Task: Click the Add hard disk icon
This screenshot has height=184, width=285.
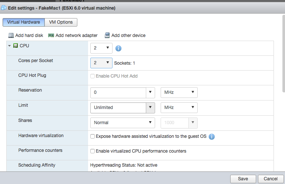Action: (x=11, y=35)
